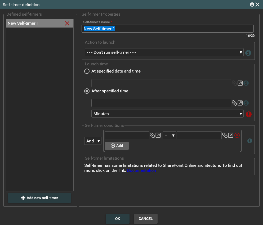Open expression editor for second condition field
The width and height of the screenshot is (263, 225).
pyautogui.click(x=231, y=135)
